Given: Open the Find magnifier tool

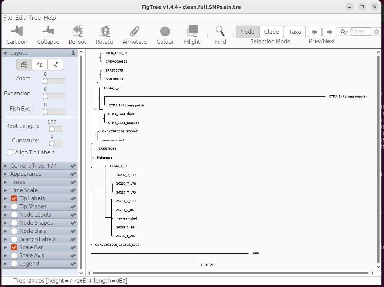Looking at the screenshot, I should [x=220, y=31].
